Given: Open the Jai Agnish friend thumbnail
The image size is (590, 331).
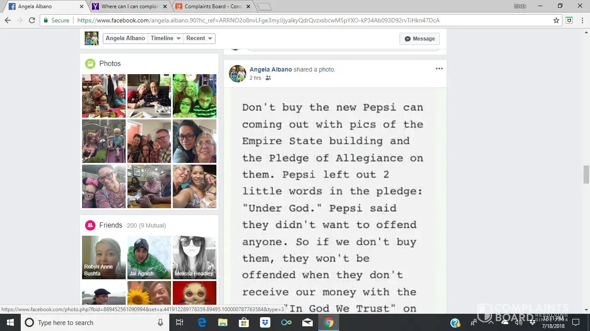Looking at the screenshot, I should [x=149, y=257].
